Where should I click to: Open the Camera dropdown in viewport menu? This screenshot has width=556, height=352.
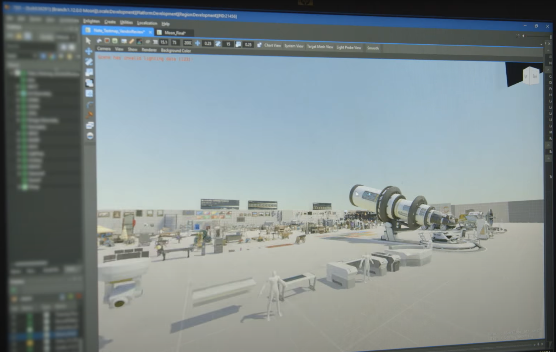coord(104,49)
